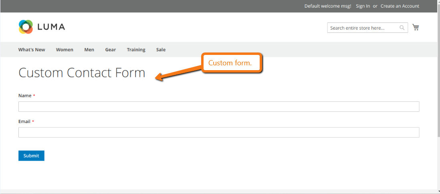Open the Gear category menu
Image resolution: width=440 pixels, height=194 pixels.
(x=111, y=50)
